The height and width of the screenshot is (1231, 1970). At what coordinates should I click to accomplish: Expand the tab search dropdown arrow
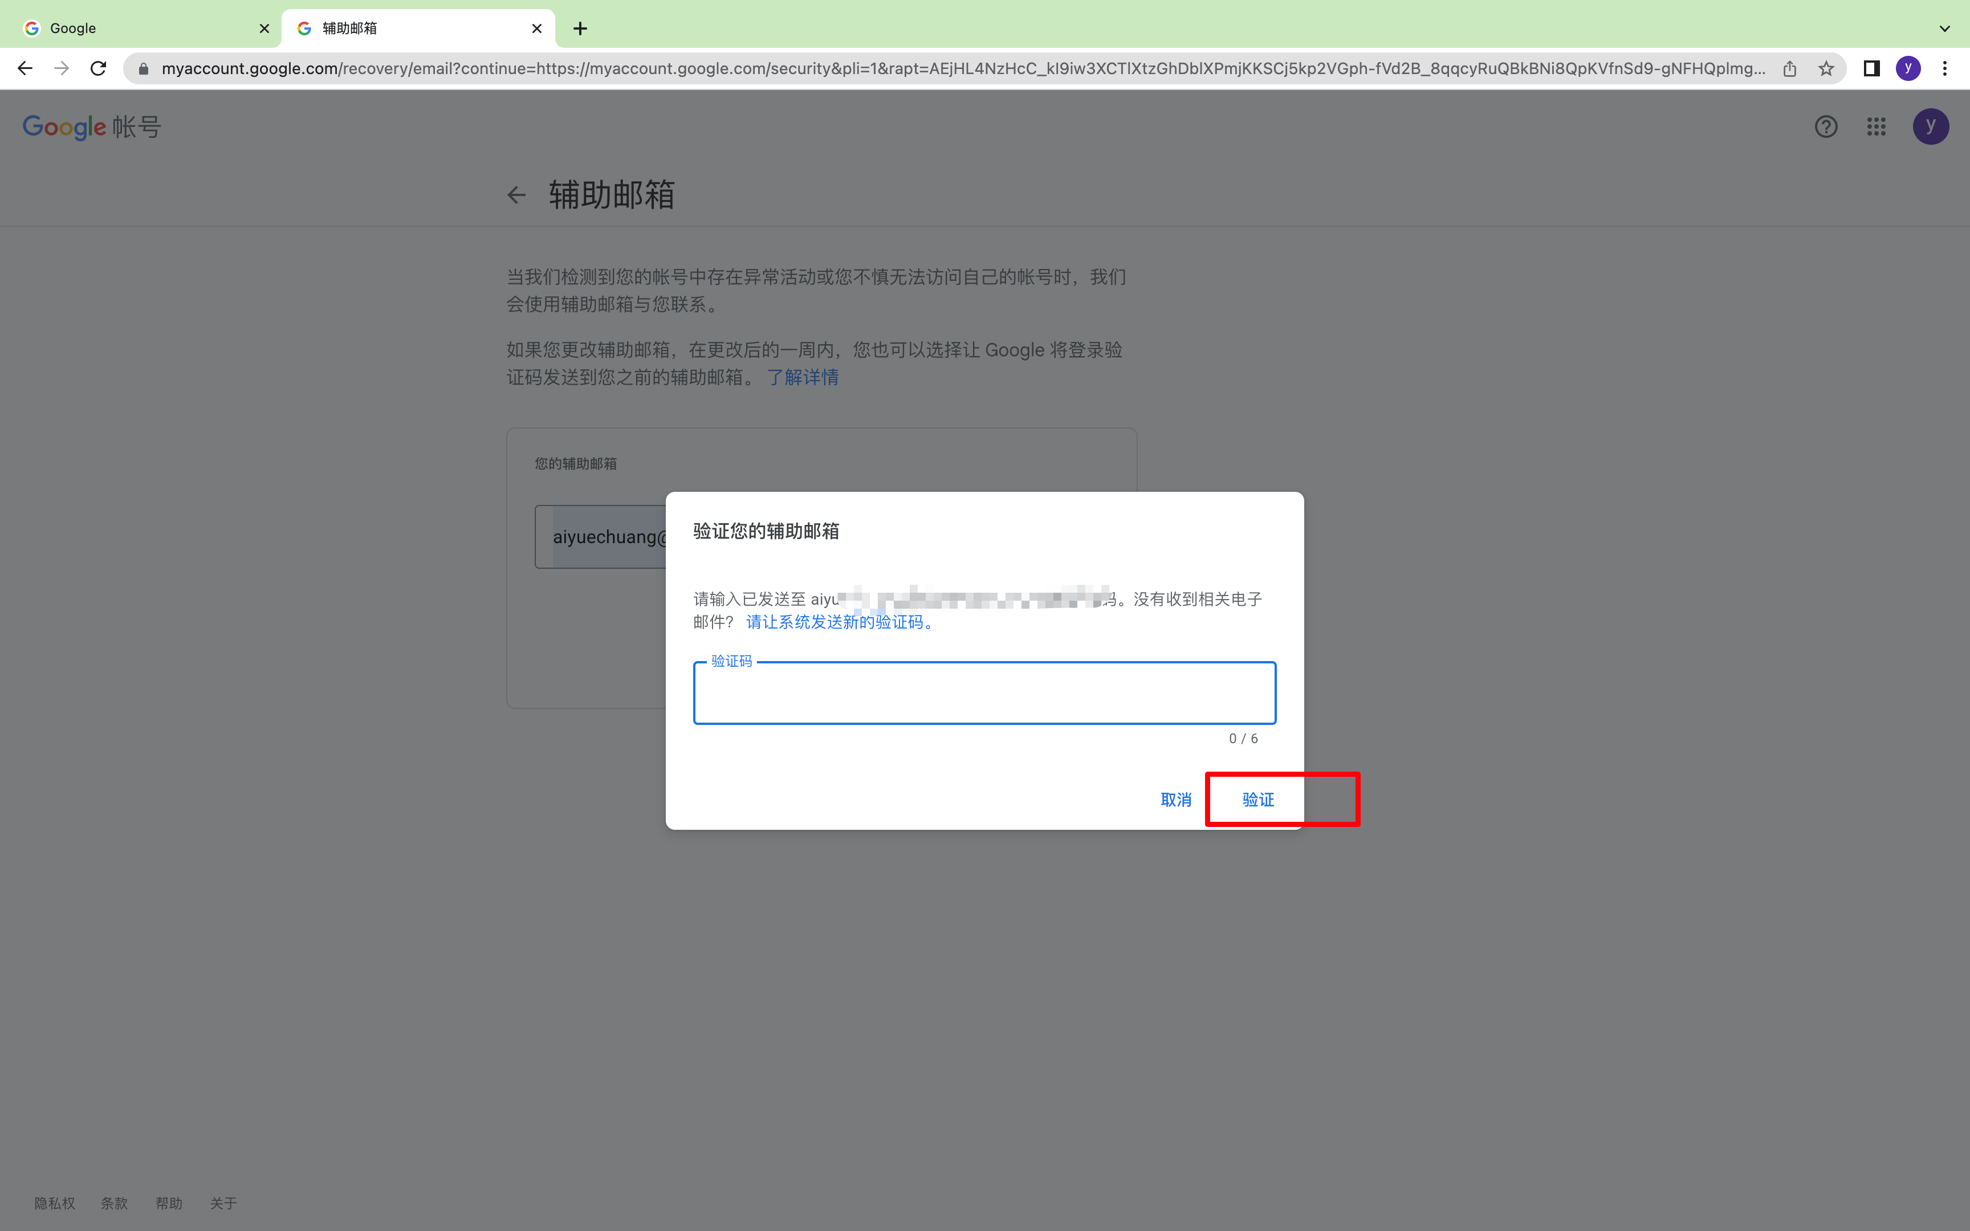(x=1945, y=28)
